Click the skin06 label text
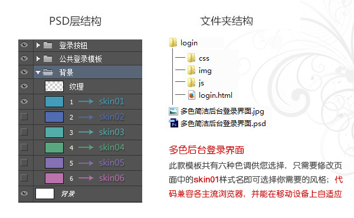The width and height of the screenshot is (354, 218). pos(112,178)
